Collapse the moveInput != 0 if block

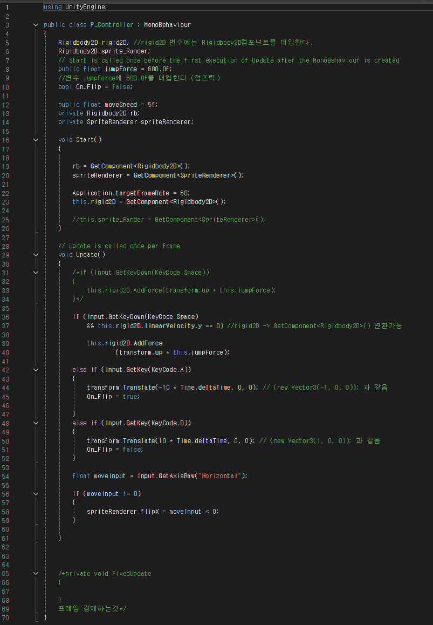[x=36, y=494]
